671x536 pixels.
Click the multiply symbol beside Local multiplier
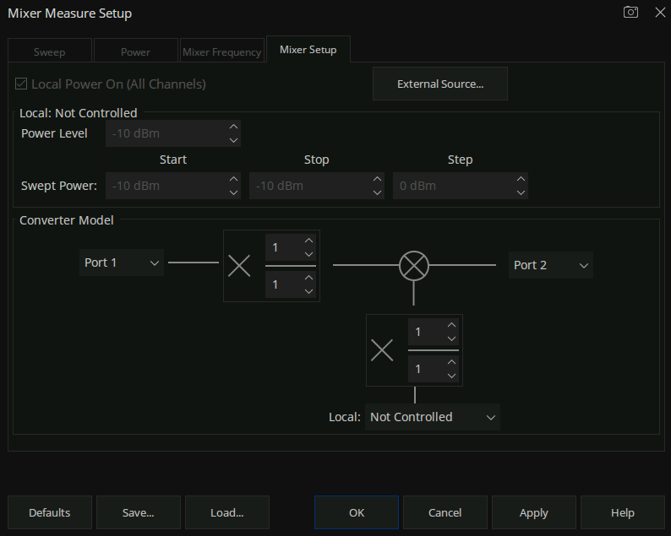tap(382, 350)
